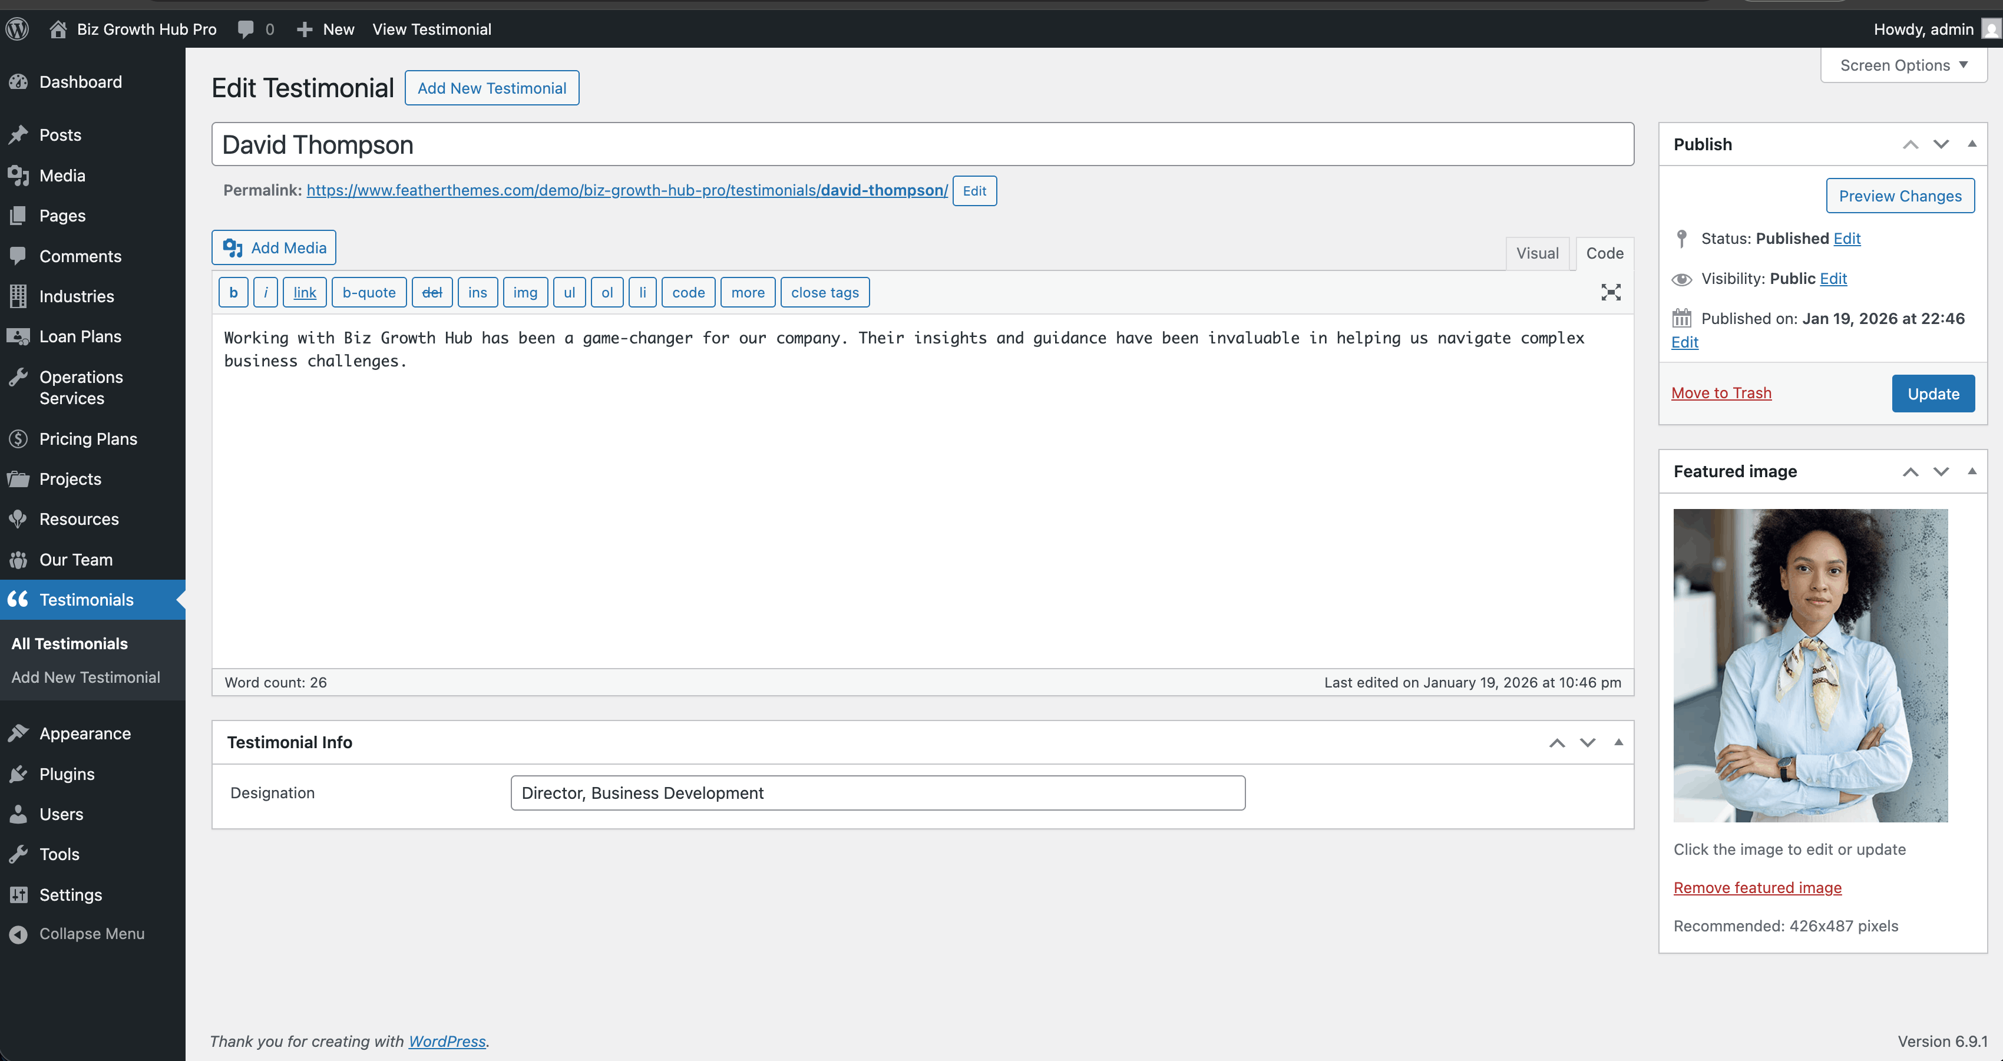Click the Designation input field
Viewport: 2003px width, 1061px height.
pyautogui.click(x=877, y=793)
